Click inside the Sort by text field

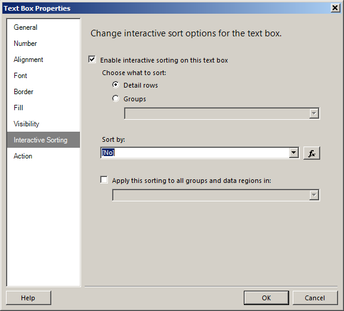(x=195, y=153)
